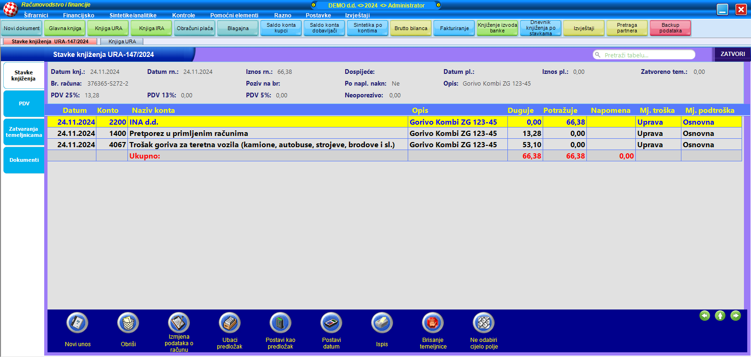Switch to the Knjiga URA tab
This screenshot has height=357, width=751.
[x=122, y=41]
